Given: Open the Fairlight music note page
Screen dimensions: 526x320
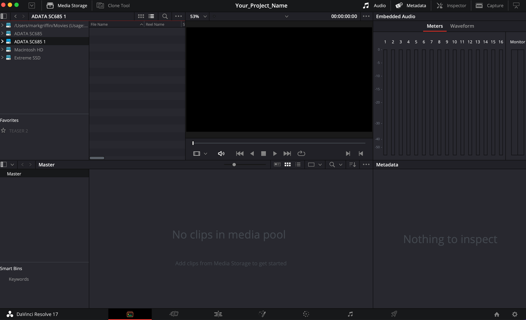Looking at the screenshot, I should [350, 314].
